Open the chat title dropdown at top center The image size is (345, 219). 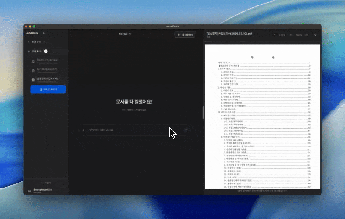(x=125, y=34)
